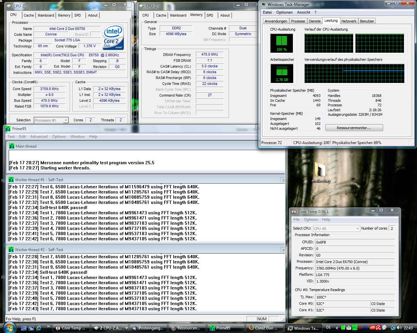The height and width of the screenshot is (333, 417).
Task: Click the Main thread window icon
Action: 11,146
